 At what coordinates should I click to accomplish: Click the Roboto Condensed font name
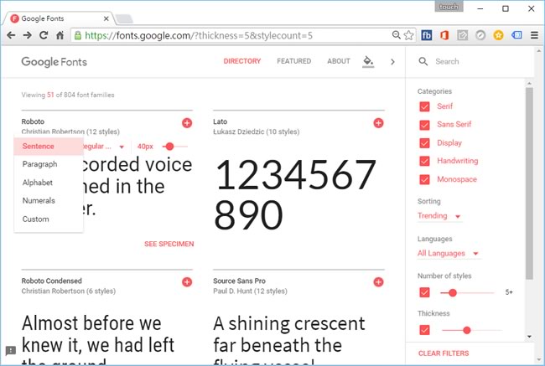click(x=51, y=281)
